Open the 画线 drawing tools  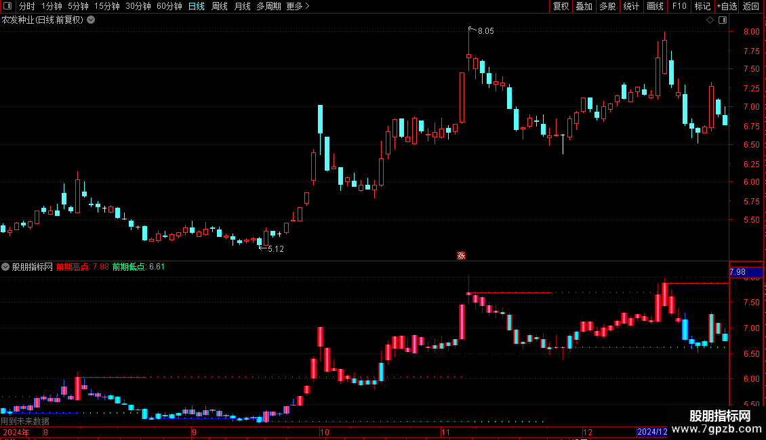coord(655,6)
